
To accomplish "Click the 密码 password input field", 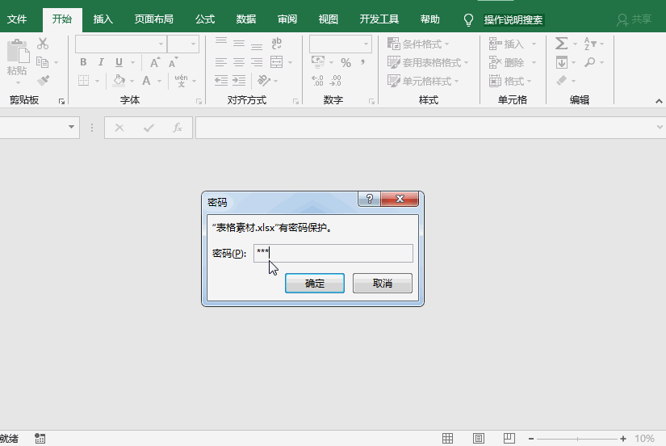I will click(x=333, y=253).
